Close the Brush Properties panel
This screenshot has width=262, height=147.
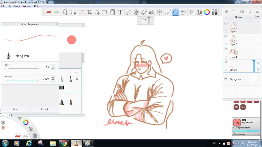[x=57, y=24]
